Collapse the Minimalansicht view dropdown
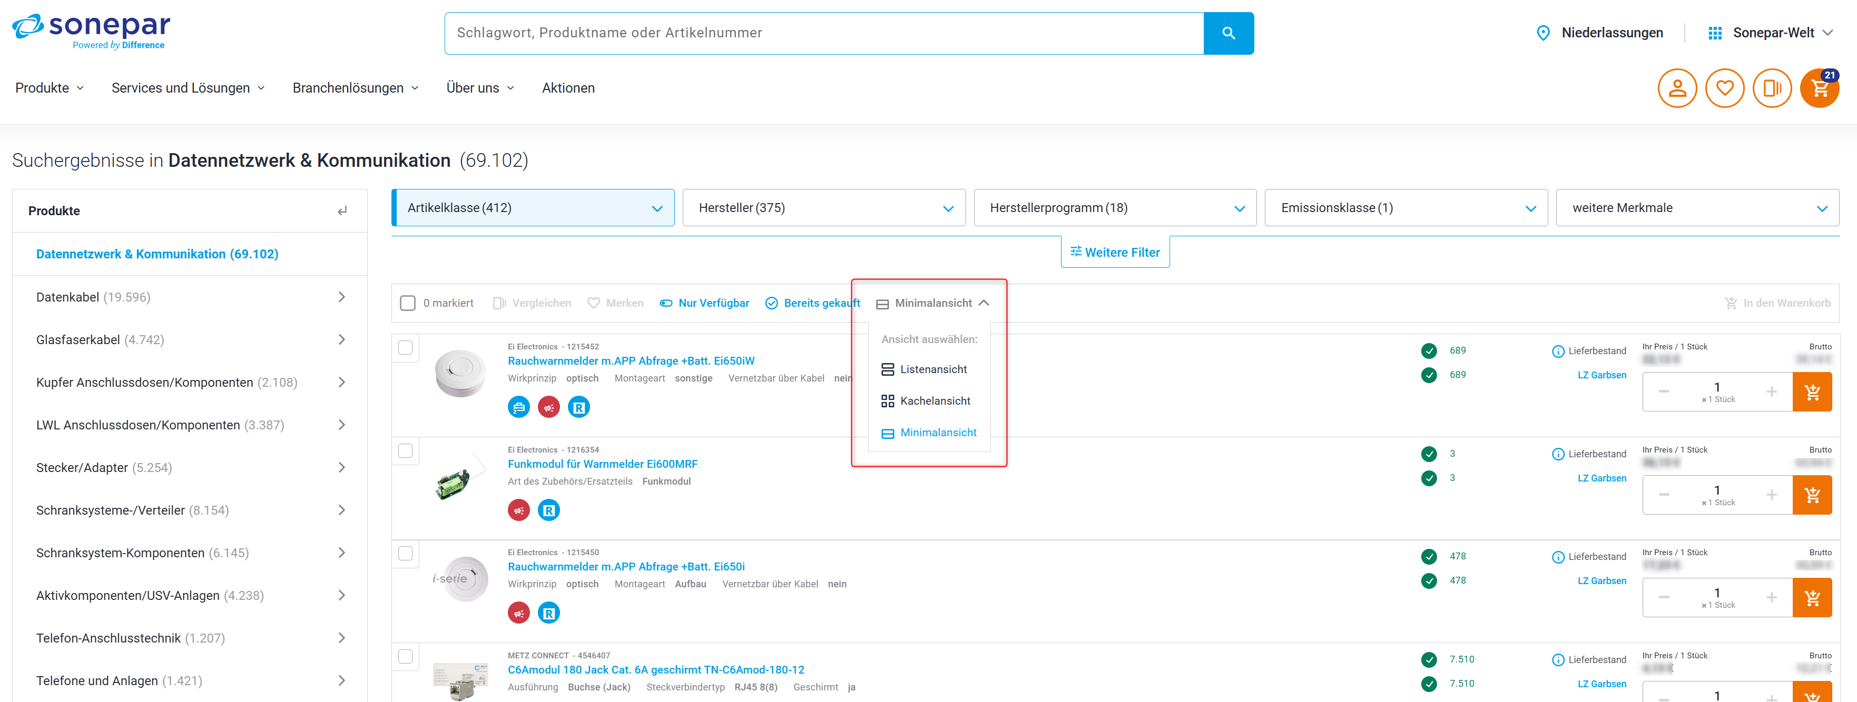This screenshot has height=702, width=1857. pyautogui.click(x=933, y=303)
